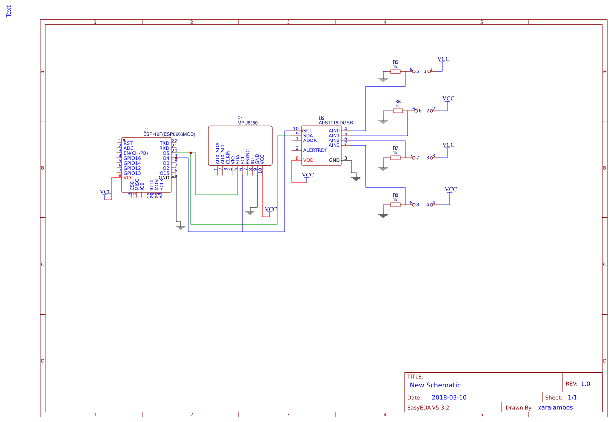Click the 'ADS1115IDGSR' part name label
Screen dimensions: 612x422
coord(335,123)
